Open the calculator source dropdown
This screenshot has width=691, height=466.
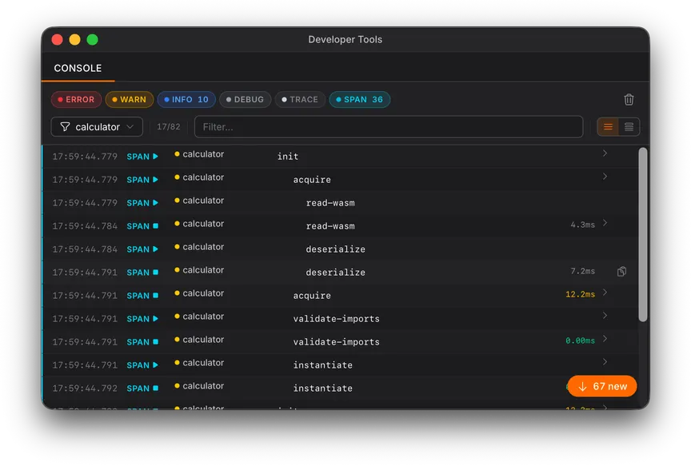pyautogui.click(x=97, y=127)
